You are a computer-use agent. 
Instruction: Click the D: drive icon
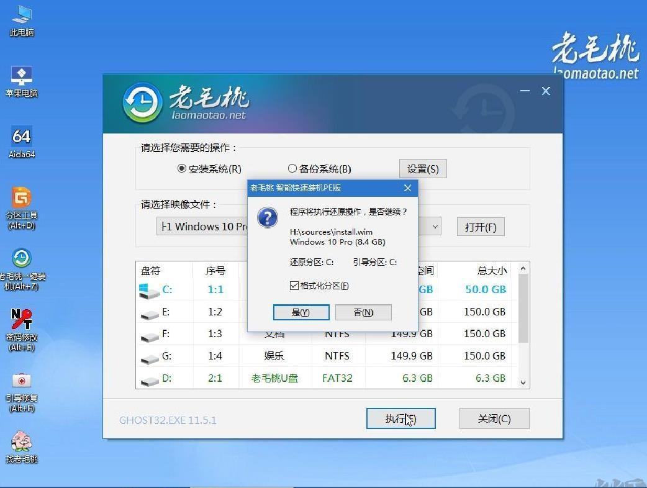[150, 381]
